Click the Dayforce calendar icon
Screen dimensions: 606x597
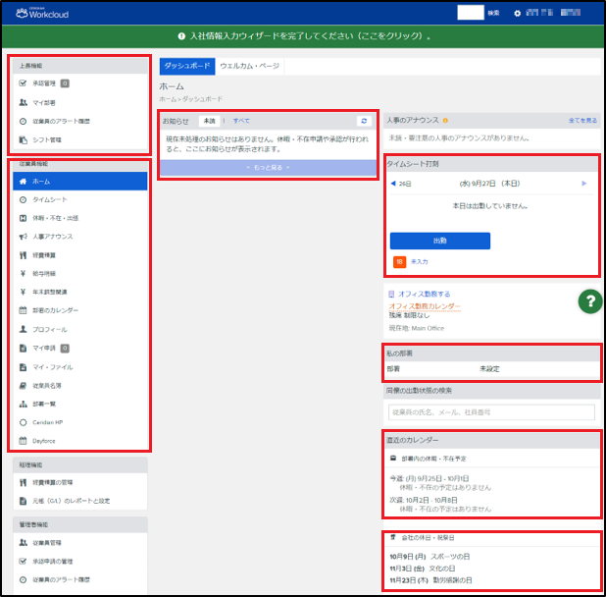coord(23,441)
